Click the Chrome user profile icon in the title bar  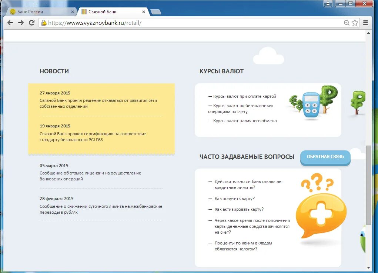[x=328, y=3]
